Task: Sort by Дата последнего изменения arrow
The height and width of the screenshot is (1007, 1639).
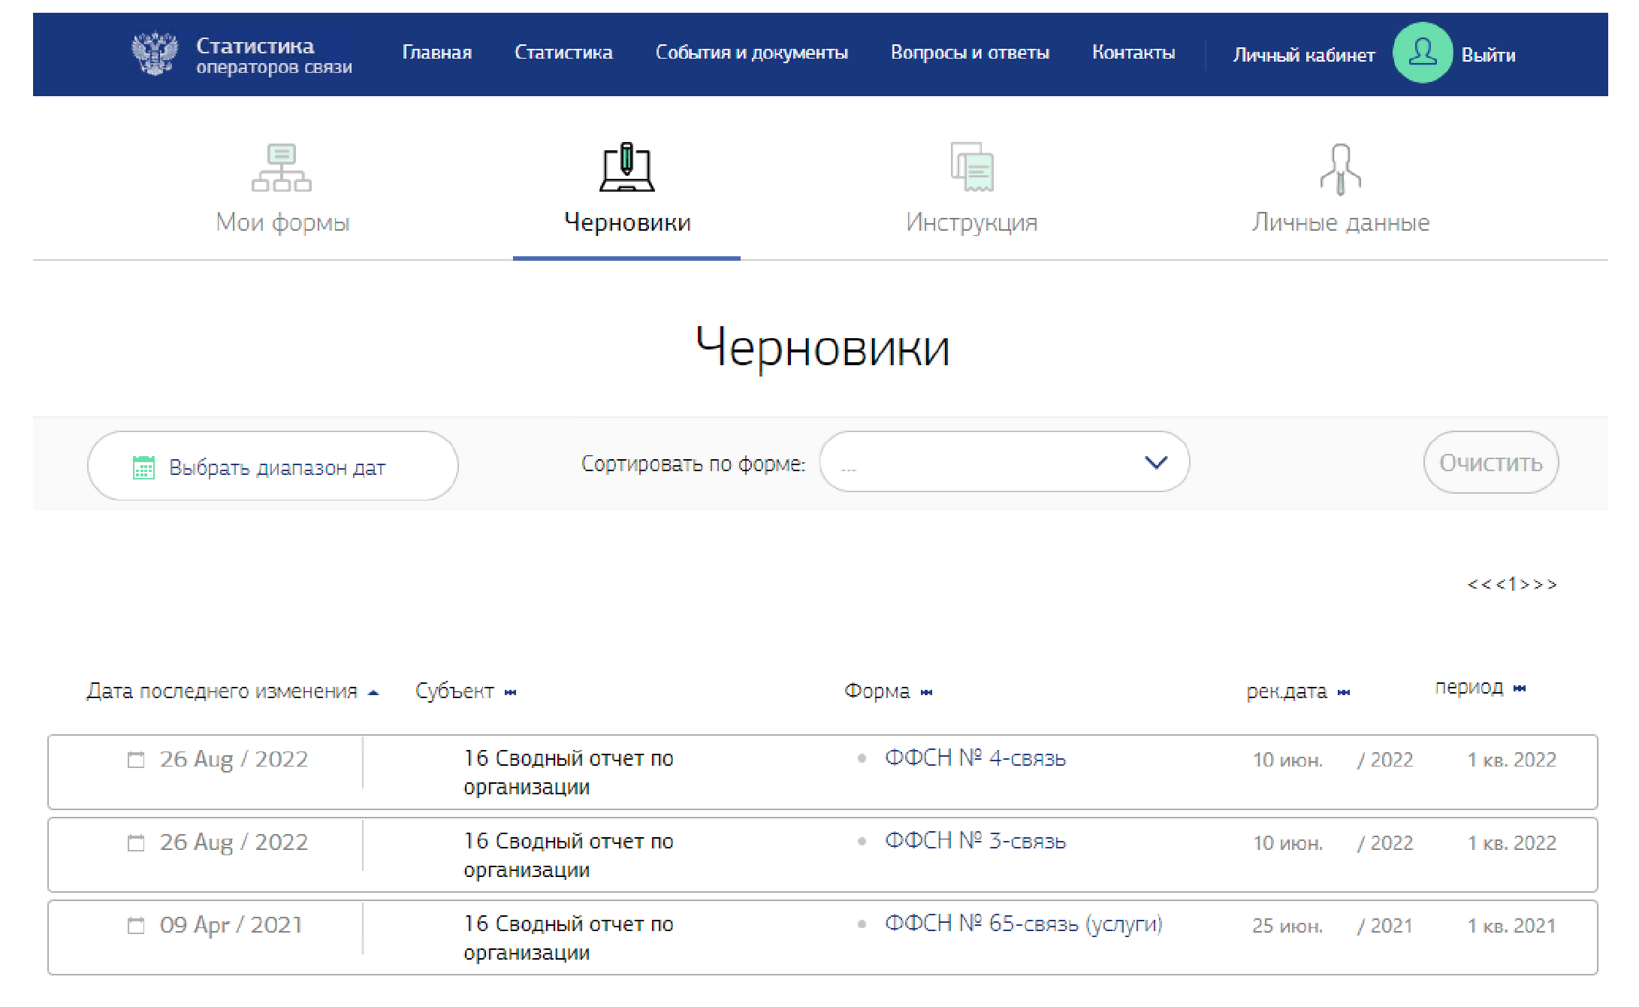Action: pyautogui.click(x=373, y=693)
